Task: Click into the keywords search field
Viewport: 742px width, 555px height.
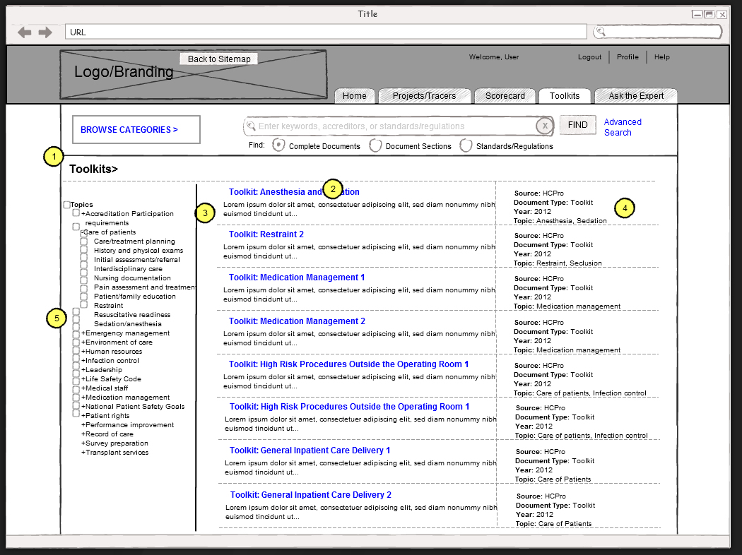Action: point(397,126)
